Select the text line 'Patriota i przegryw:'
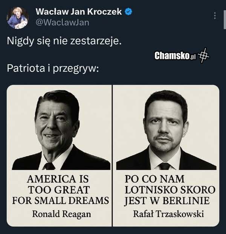Viewport: 226px width, 234px height. [x=53, y=69]
